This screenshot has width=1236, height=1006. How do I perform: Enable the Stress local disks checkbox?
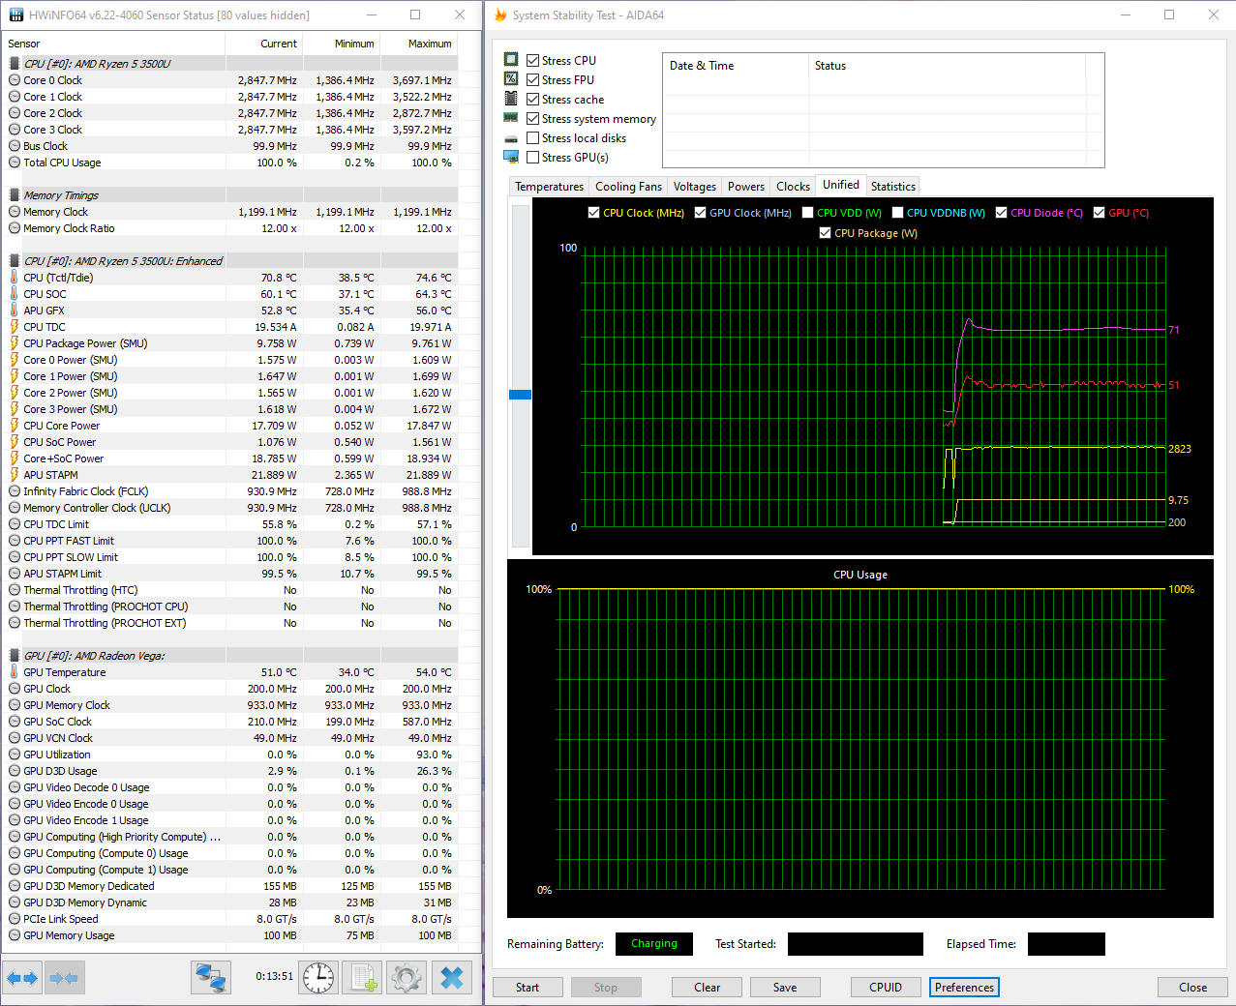pos(533,138)
